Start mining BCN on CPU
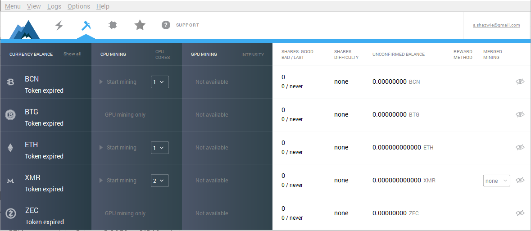This screenshot has height=231, width=531. [118, 82]
